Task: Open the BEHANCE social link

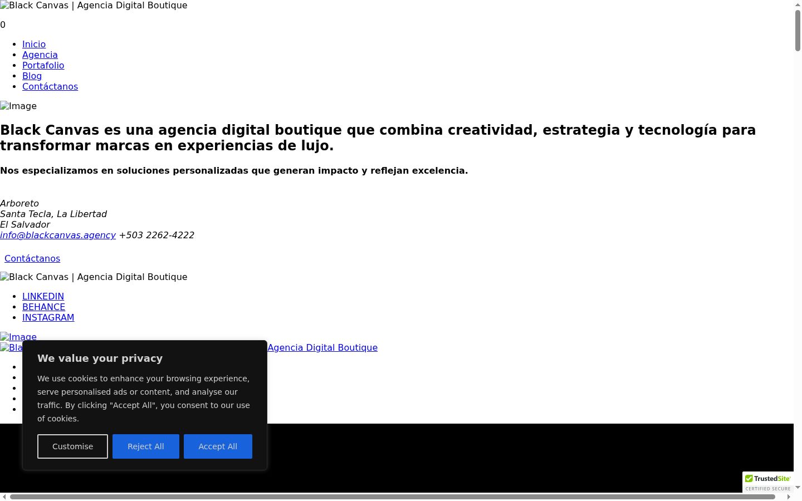Action: click(43, 307)
